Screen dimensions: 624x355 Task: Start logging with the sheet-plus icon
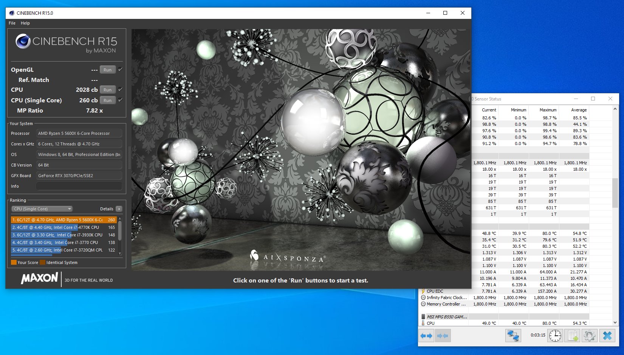(x=572, y=335)
